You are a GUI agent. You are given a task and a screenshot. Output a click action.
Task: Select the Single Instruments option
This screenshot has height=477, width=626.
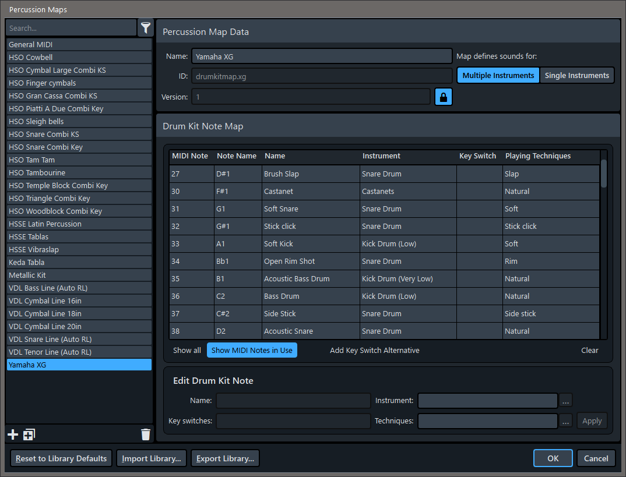click(x=576, y=75)
